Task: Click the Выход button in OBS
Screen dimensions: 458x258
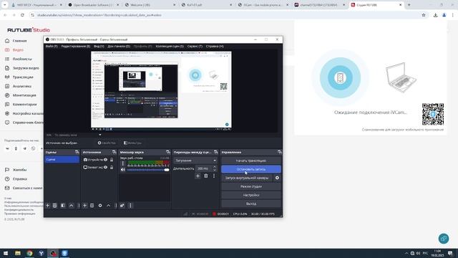Action: pos(251,204)
